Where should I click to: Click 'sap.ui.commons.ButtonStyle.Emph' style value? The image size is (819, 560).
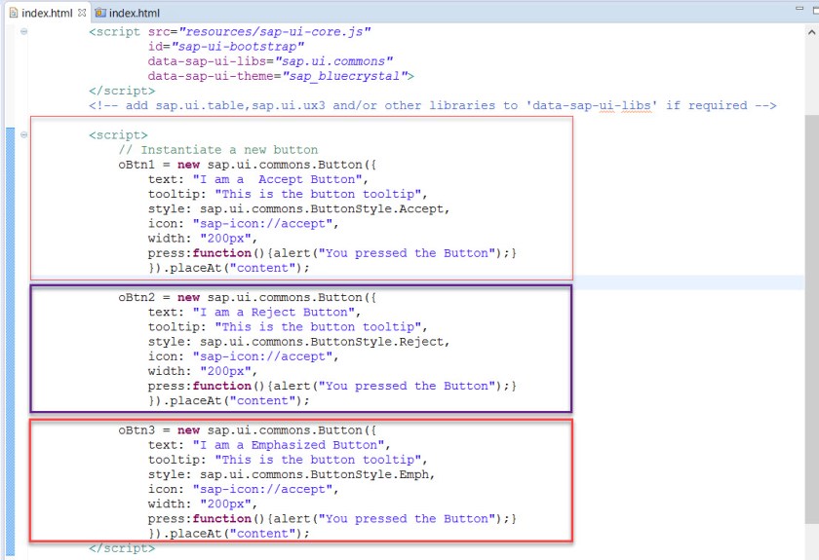coord(314,475)
